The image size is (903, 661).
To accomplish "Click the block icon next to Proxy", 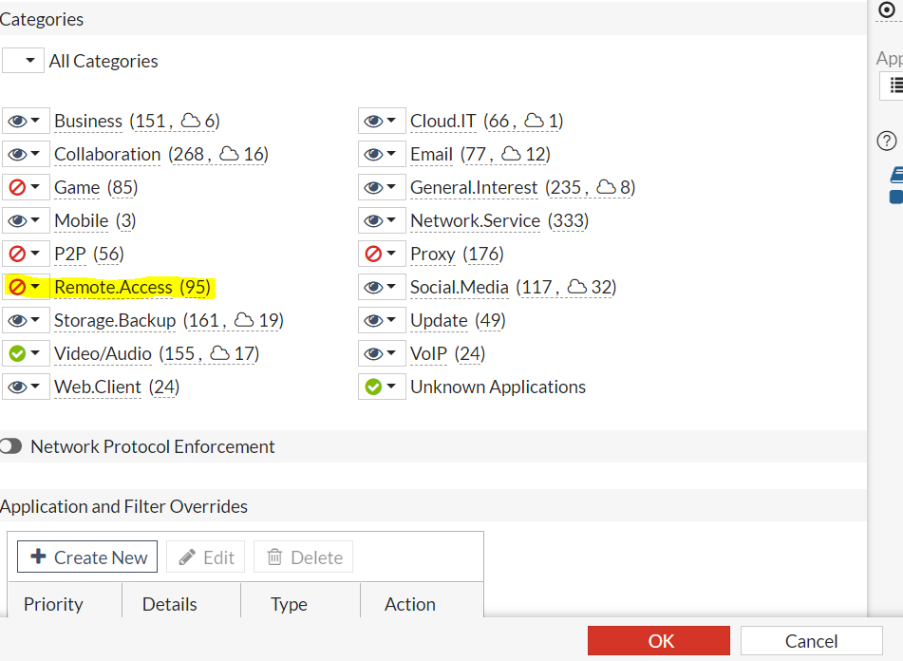I will coord(373,254).
